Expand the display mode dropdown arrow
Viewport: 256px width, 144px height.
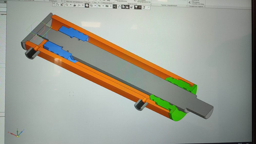click(95, 6)
